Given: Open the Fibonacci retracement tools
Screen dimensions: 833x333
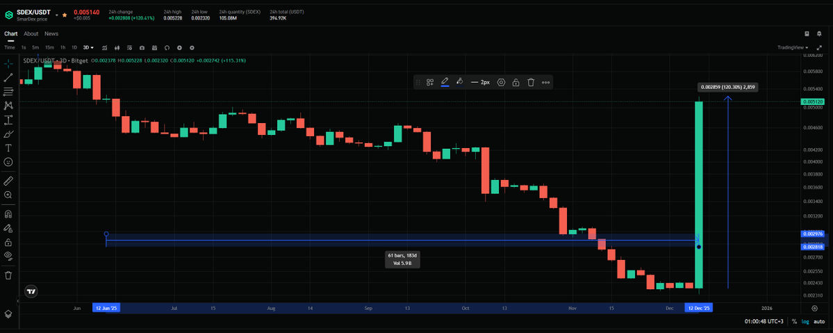Looking at the screenshot, I should coord(8,92).
